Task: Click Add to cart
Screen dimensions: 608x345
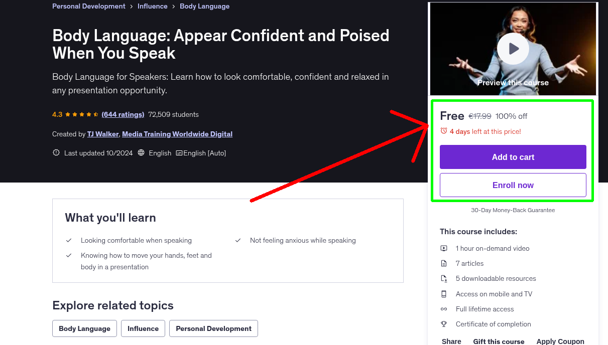Action: pos(513,156)
